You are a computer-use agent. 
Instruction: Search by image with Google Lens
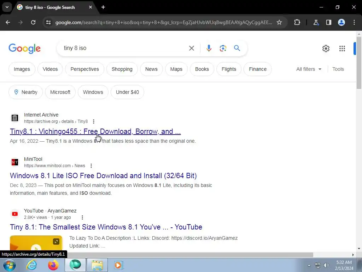[x=223, y=48]
